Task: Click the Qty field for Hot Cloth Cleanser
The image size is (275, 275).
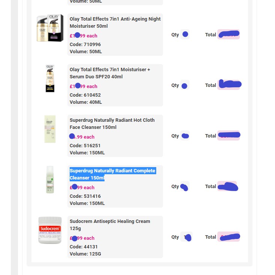Action: (x=185, y=136)
